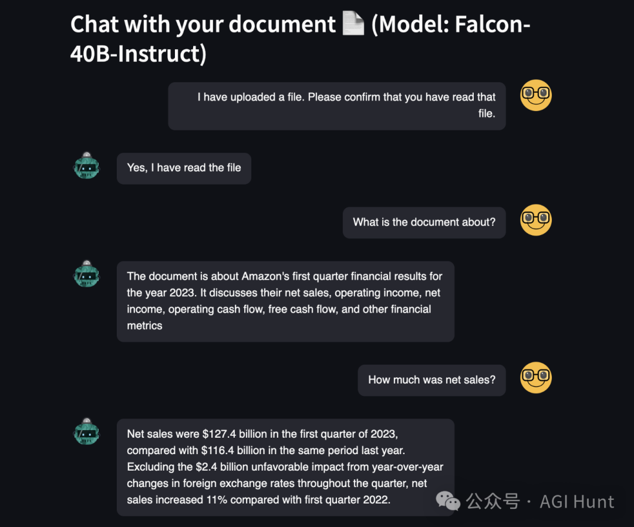The width and height of the screenshot is (634, 527).
Task: Click bot avatar beside 'Yes, I have read the file'
Action: pyautogui.click(x=87, y=166)
